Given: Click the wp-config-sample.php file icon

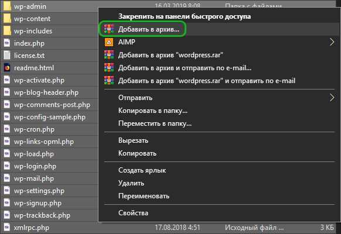Looking at the screenshot, I should pos(7,117).
